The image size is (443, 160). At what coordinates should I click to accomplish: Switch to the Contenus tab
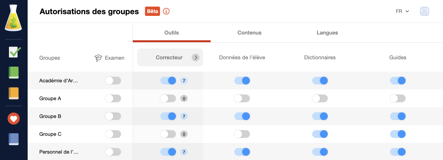coord(250,33)
